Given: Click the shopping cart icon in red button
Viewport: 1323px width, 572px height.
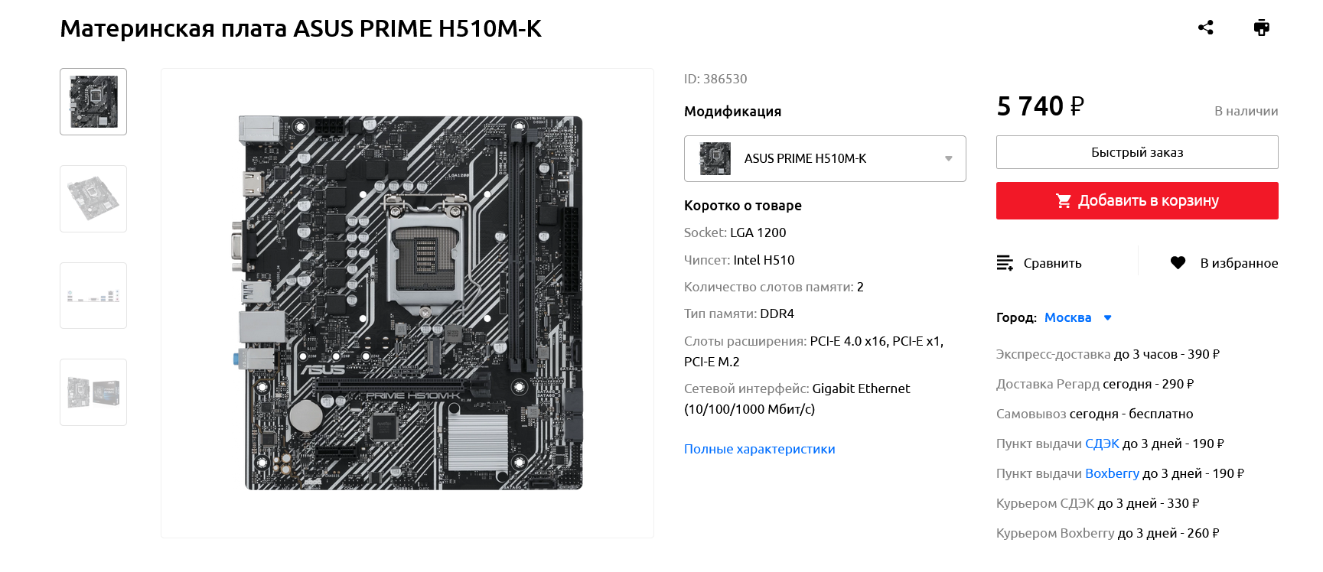Looking at the screenshot, I should (x=1064, y=200).
